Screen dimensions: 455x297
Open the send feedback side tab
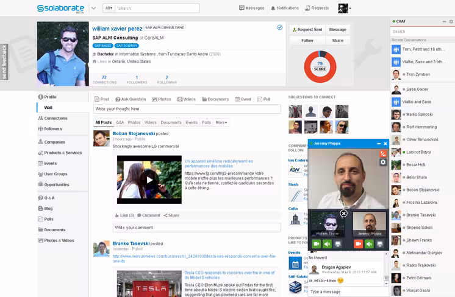pos(4,61)
